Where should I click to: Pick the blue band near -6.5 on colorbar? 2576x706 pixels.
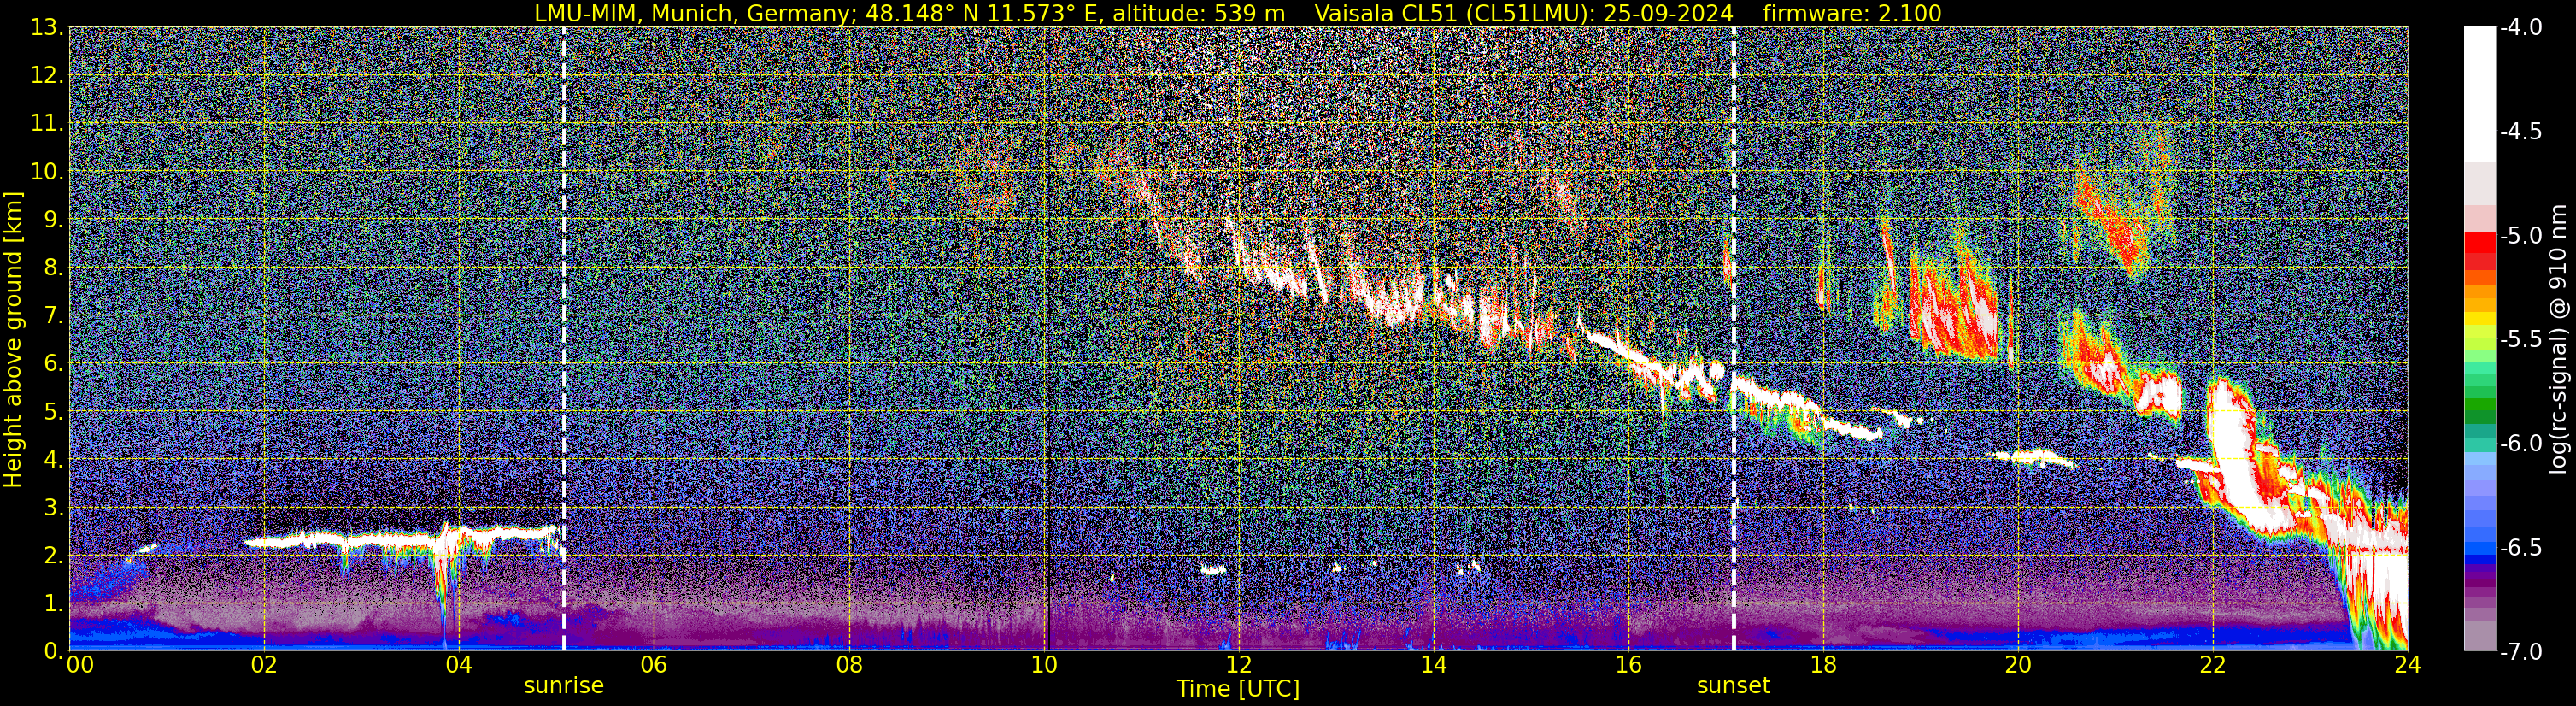click(x=2480, y=548)
